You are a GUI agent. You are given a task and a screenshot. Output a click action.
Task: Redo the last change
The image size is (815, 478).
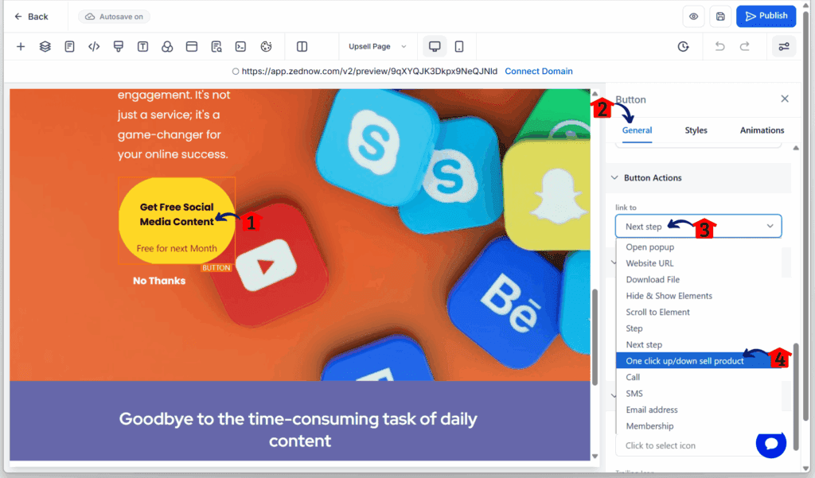click(745, 47)
